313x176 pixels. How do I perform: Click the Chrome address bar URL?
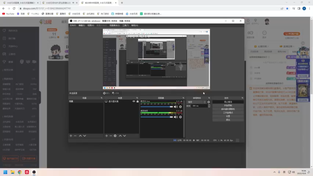[x=47, y=8]
